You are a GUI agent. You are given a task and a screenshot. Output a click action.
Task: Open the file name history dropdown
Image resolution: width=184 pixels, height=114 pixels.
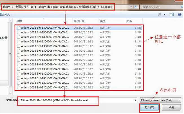coord(135,100)
